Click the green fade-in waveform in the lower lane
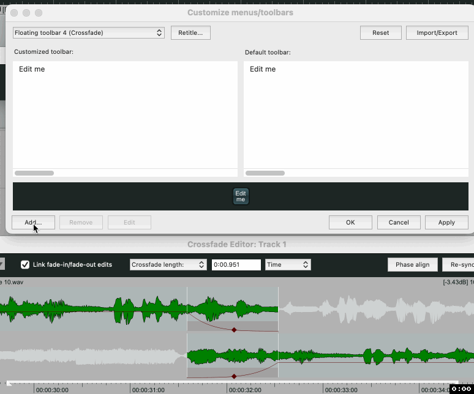The width and height of the screenshot is (474, 394). (233, 356)
